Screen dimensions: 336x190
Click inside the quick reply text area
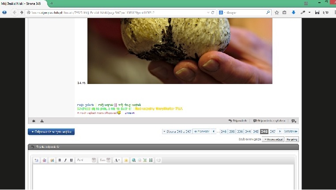point(163,176)
